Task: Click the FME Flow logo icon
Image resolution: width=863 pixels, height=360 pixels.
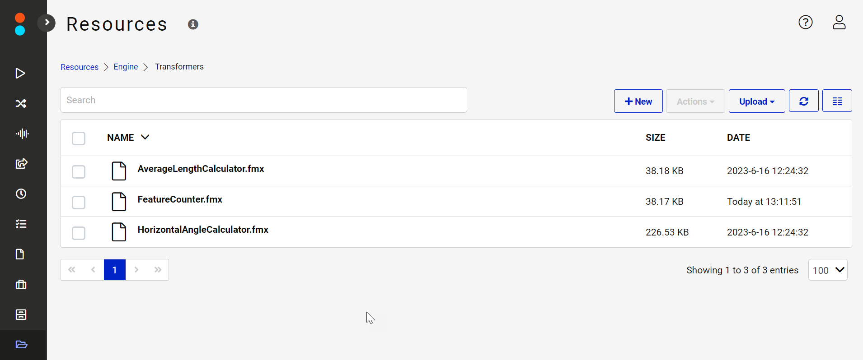Action: pos(20,24)
